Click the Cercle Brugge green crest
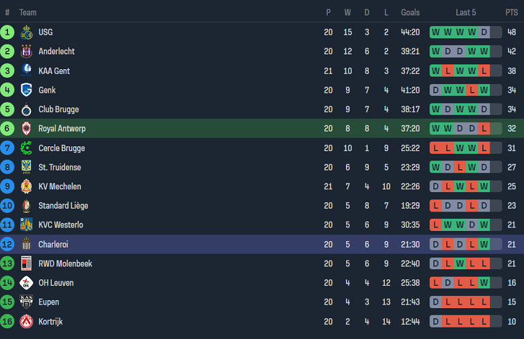 (x=27, y=148)
